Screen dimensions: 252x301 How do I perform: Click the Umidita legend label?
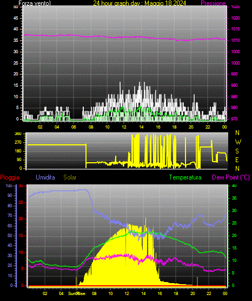tap(45, 177)
